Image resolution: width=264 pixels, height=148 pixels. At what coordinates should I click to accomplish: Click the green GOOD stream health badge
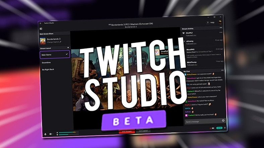click(x=219, y=128)
